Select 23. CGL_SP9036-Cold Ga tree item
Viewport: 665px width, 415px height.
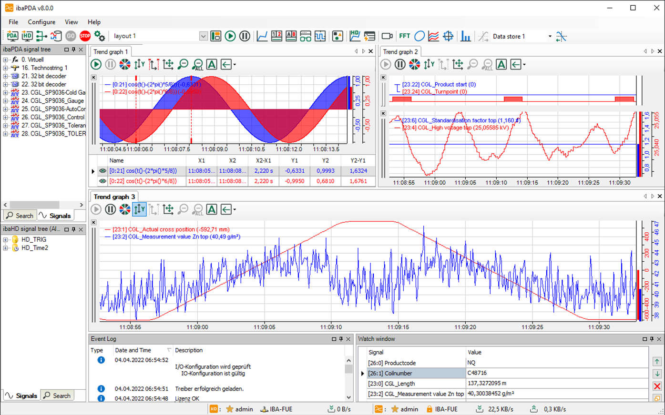pyautogui.click(x=53, y=93)
